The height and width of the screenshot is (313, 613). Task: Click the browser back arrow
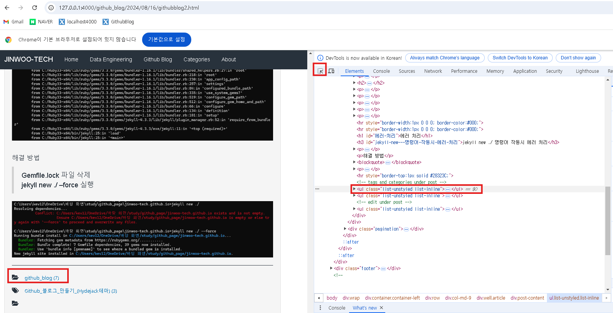coord(7,8)
